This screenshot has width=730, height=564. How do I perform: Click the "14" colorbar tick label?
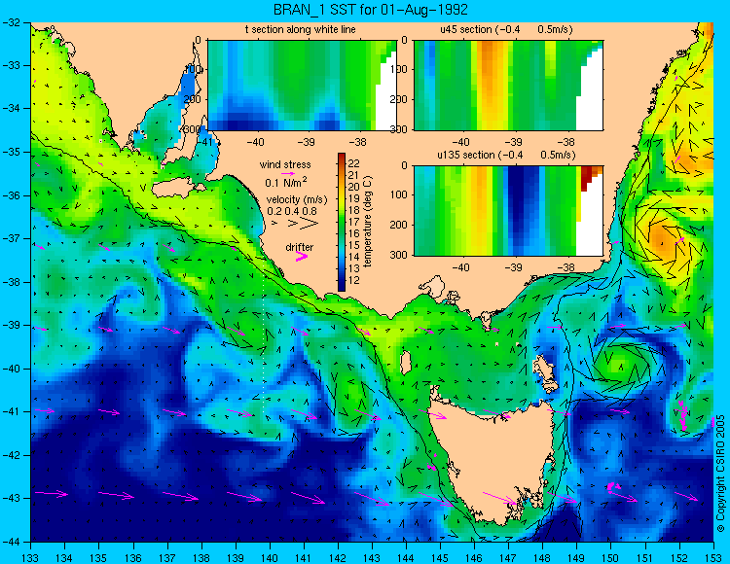[x=353, y=257]
